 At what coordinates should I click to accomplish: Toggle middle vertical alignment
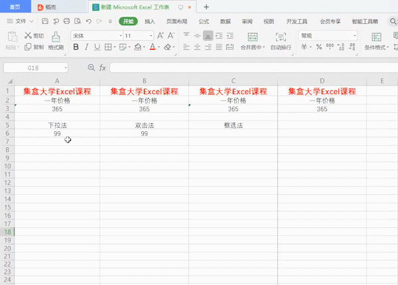(x=197, y=36)
